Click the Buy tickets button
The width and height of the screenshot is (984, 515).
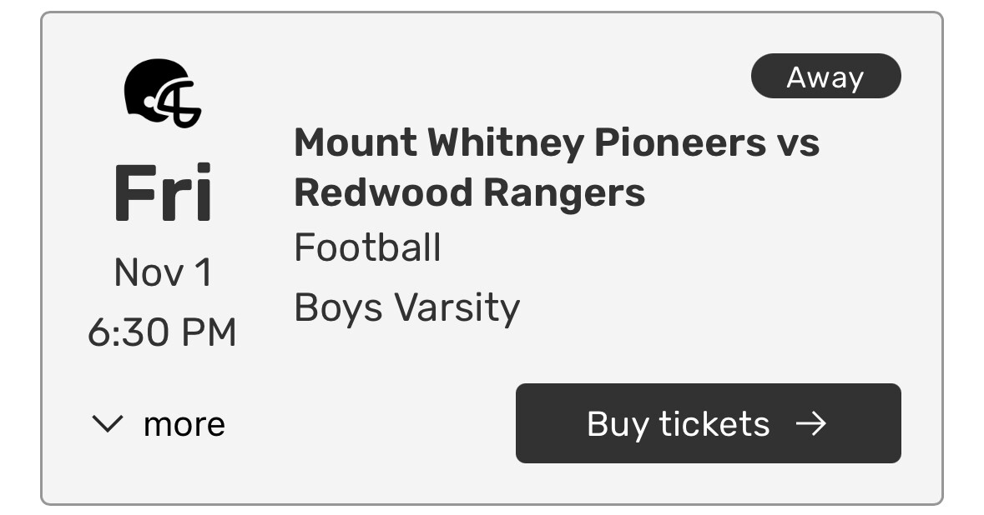tap(708, 423)
